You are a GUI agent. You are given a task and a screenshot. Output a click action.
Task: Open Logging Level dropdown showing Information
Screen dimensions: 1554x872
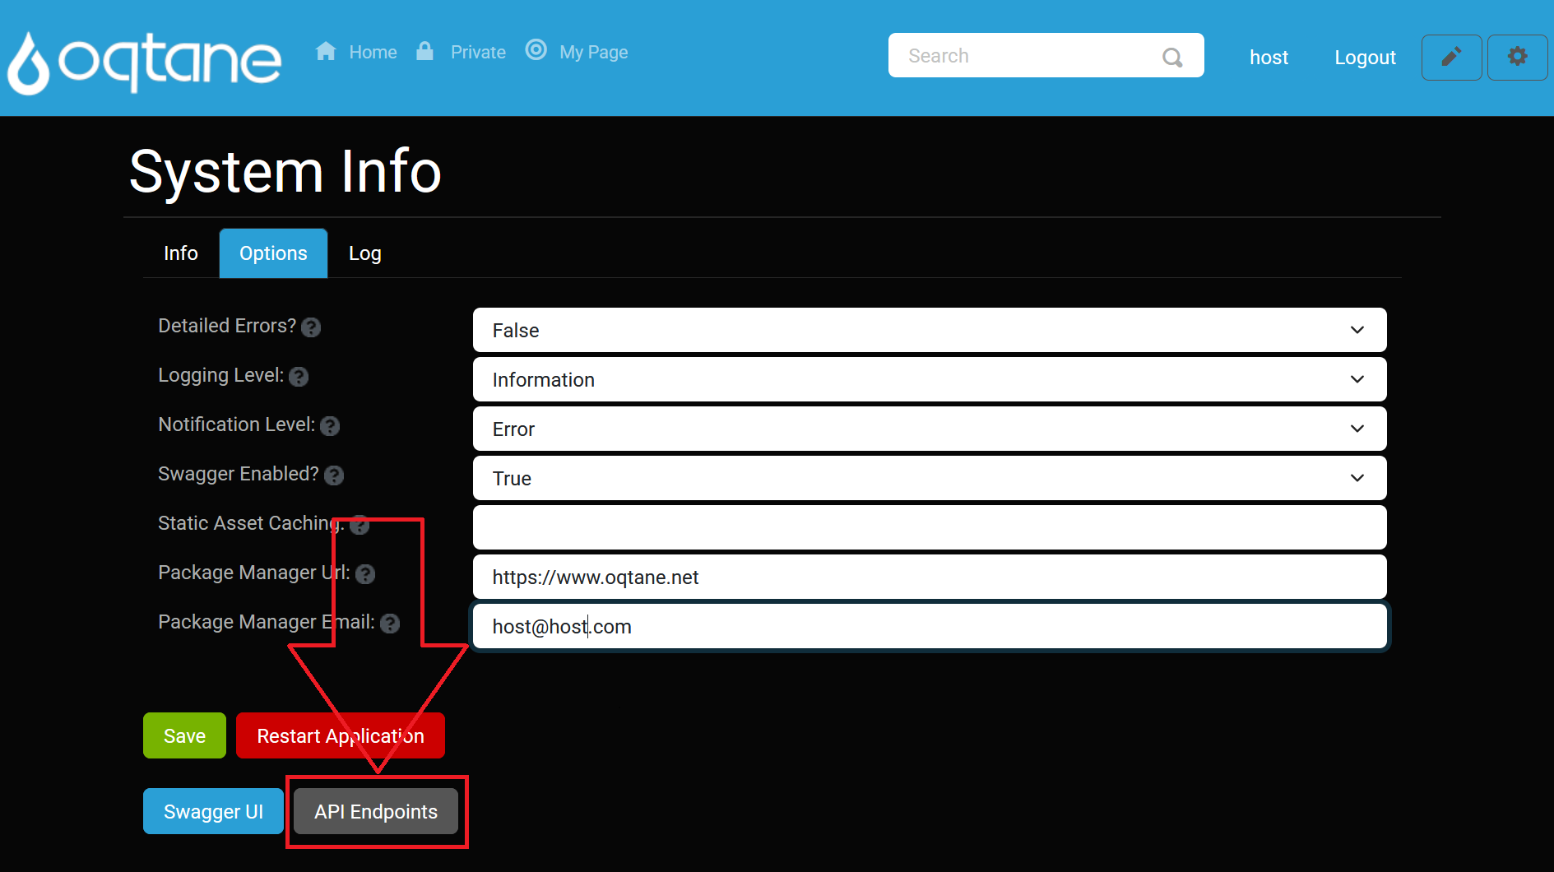click(930, 379)
